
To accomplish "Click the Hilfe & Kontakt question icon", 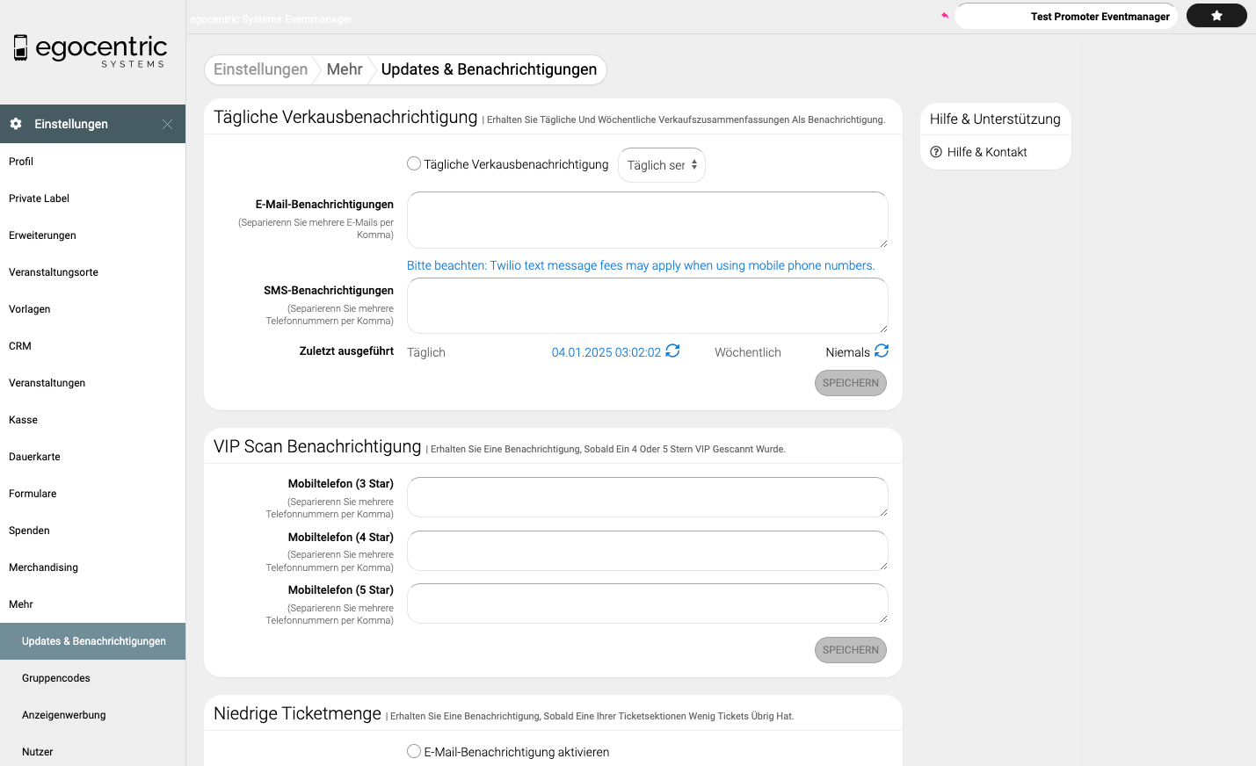I will click(x=936, y=152).
